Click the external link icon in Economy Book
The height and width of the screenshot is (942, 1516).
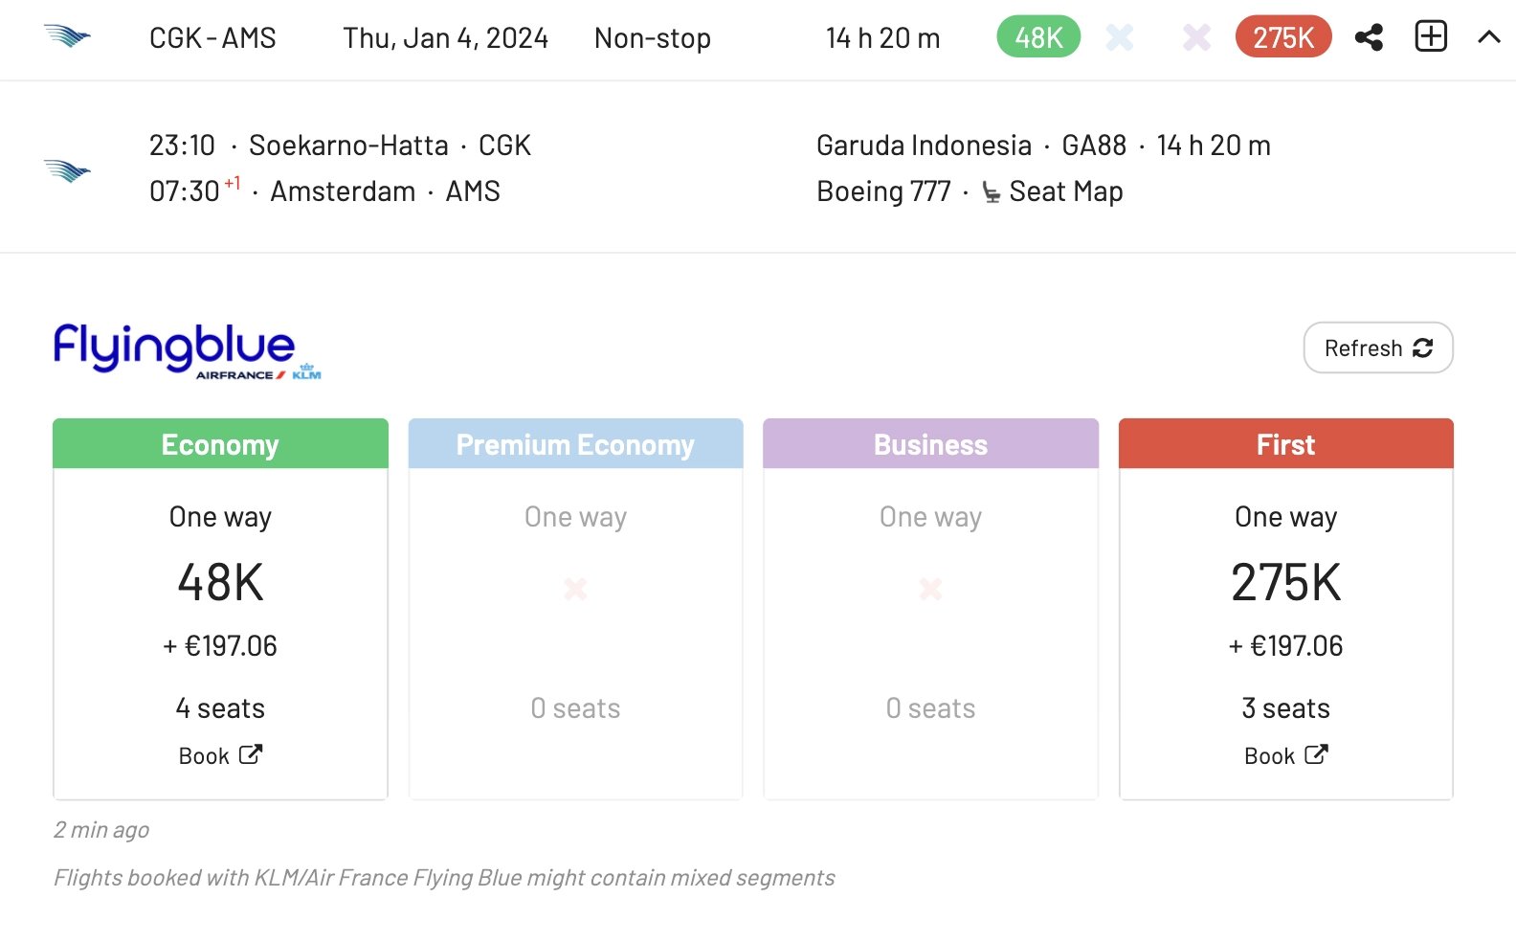click(251, 754)
